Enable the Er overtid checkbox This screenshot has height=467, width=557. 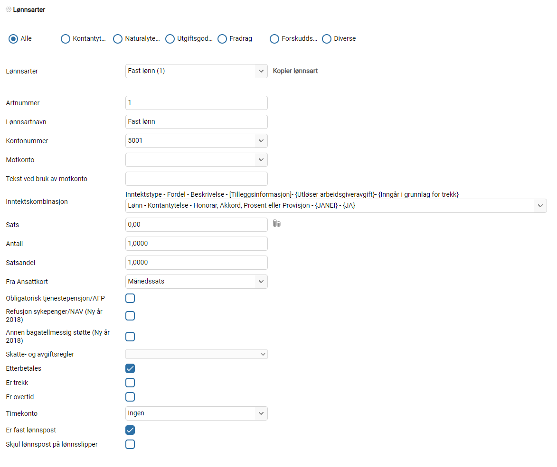130,397
